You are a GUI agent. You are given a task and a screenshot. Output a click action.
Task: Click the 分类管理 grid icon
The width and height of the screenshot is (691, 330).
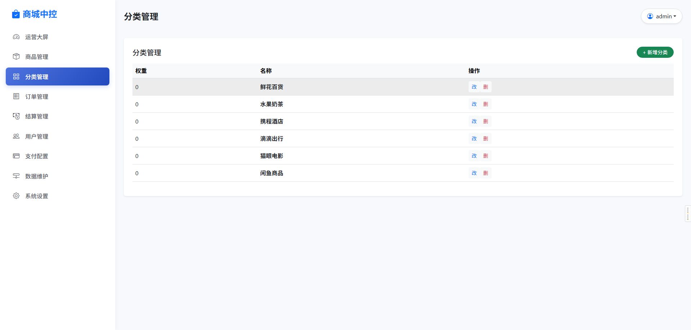[x=16, y=76]
